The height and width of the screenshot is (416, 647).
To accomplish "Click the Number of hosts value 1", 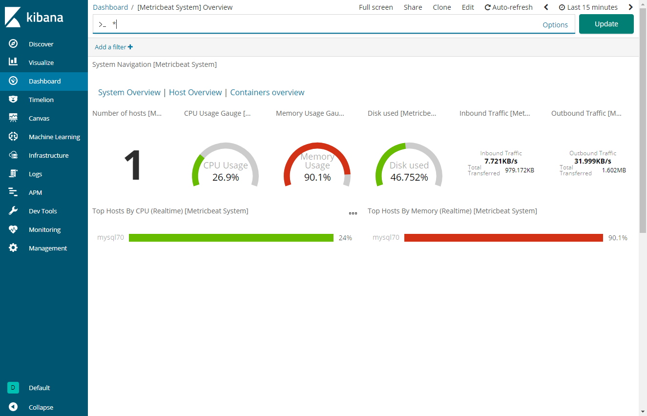I will [133, 165].
